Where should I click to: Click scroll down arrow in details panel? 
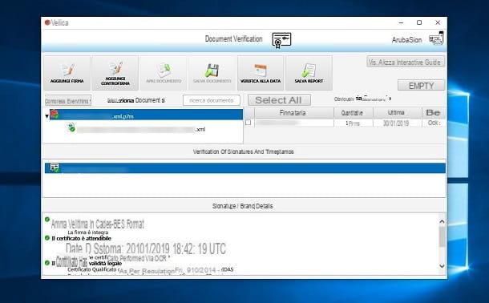tap(442, 266)
